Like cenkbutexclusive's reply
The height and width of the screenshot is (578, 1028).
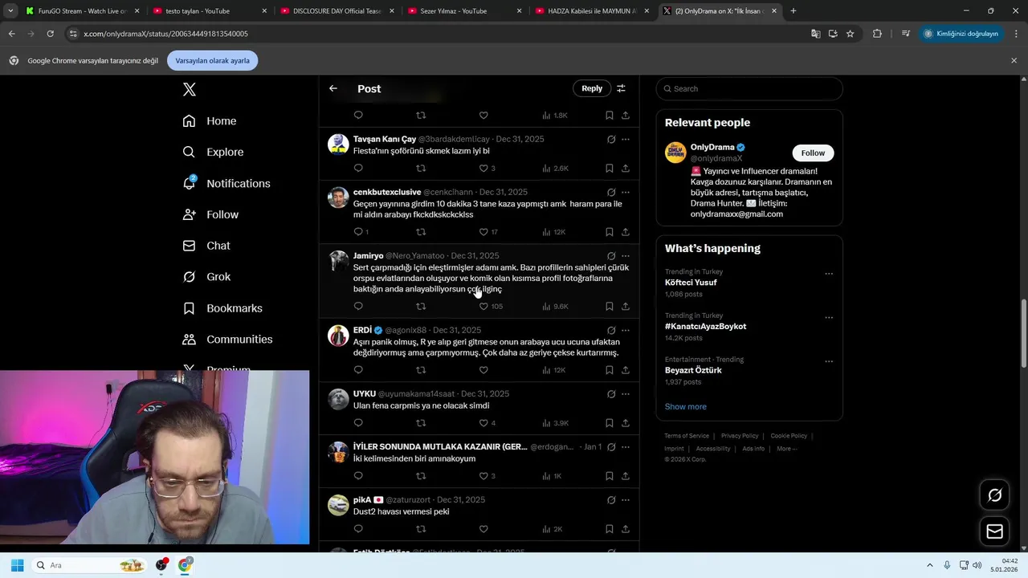(483, 232)
